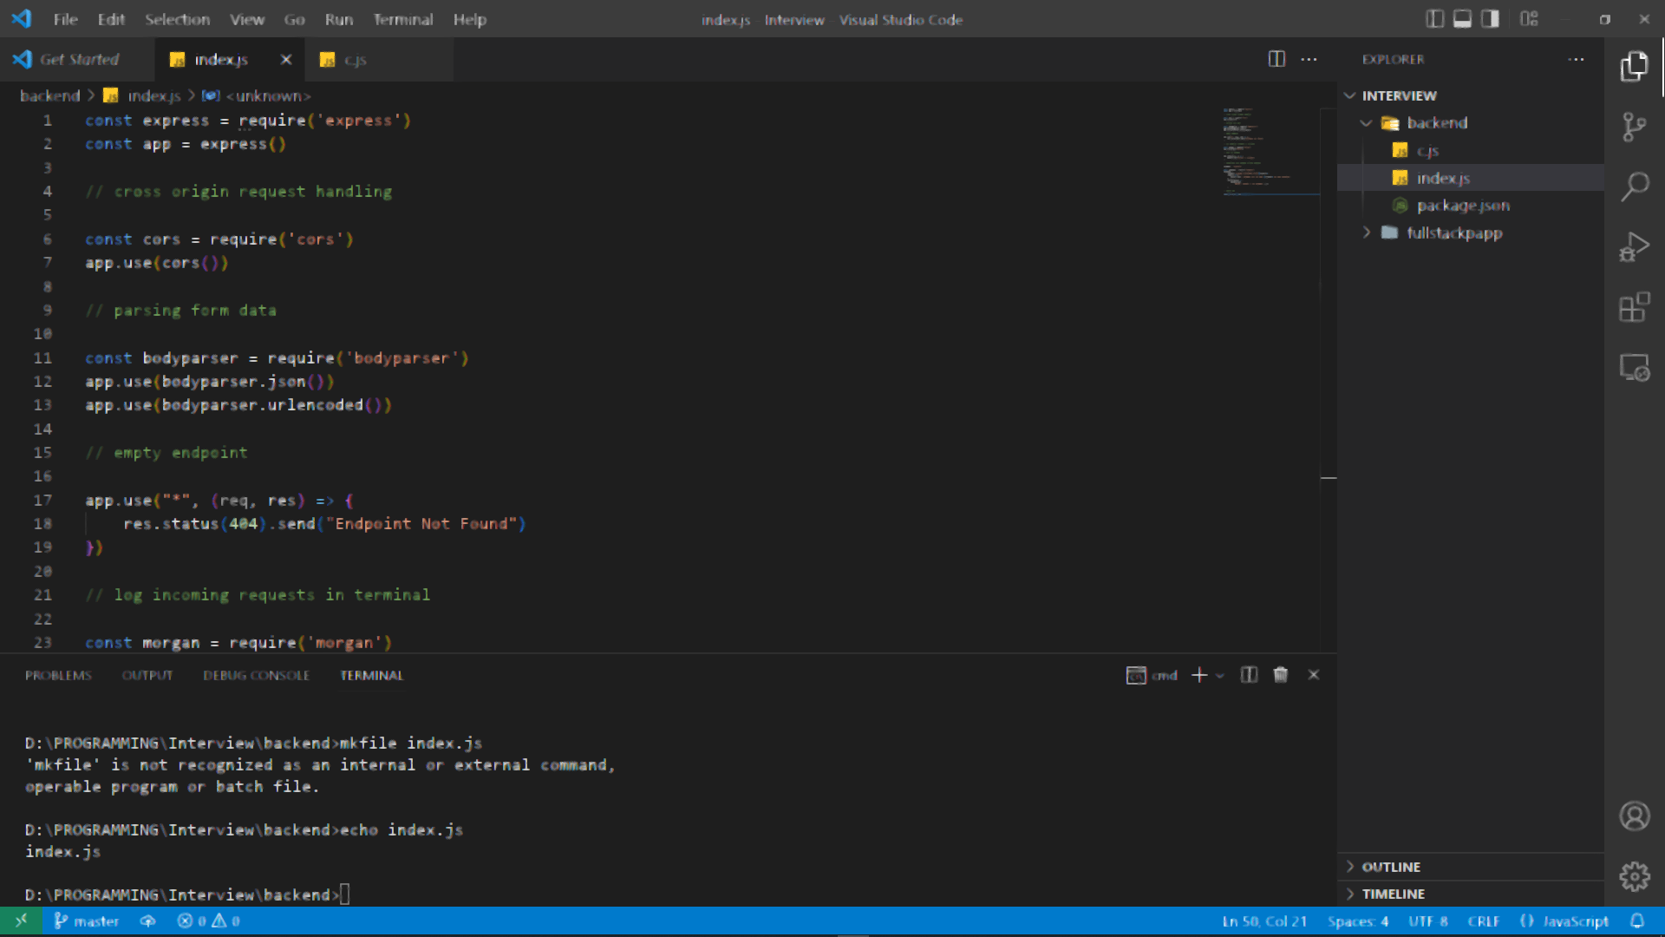The width and height of the screenshot is (1665, 937).
Task: Split the editor right
Action: (1276, 59)
